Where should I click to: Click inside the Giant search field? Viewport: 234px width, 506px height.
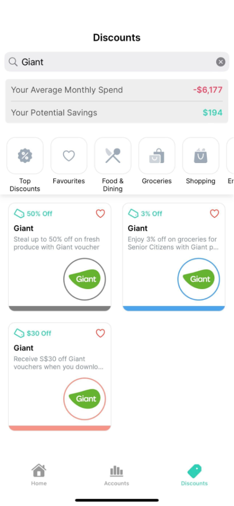117,62
